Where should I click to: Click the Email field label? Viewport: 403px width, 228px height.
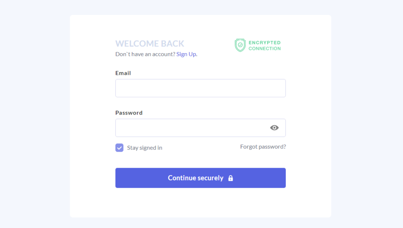click(x=123, y=73)
